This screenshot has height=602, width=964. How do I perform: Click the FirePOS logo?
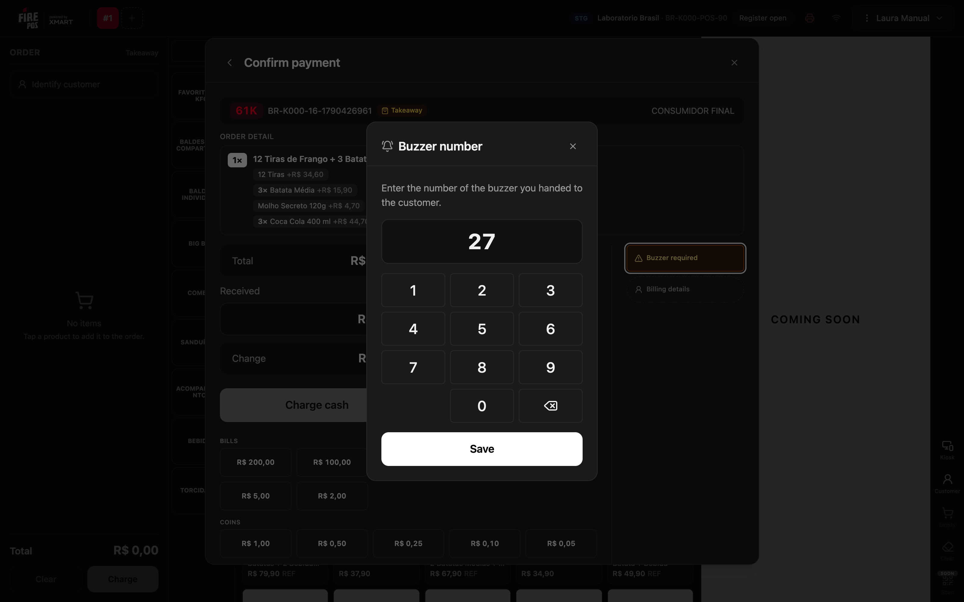tap(29, 18)
